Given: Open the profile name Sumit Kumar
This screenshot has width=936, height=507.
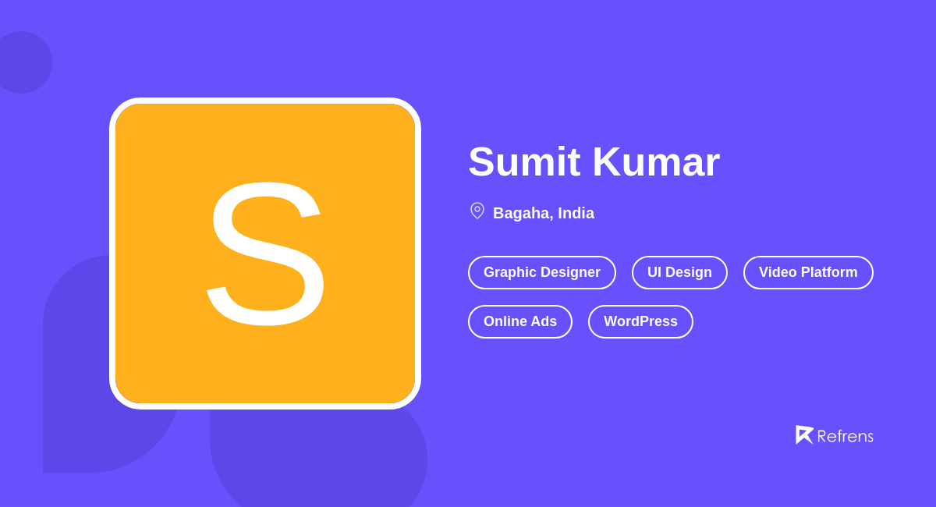Looking at the screenshot, I should tap(593, 161).
